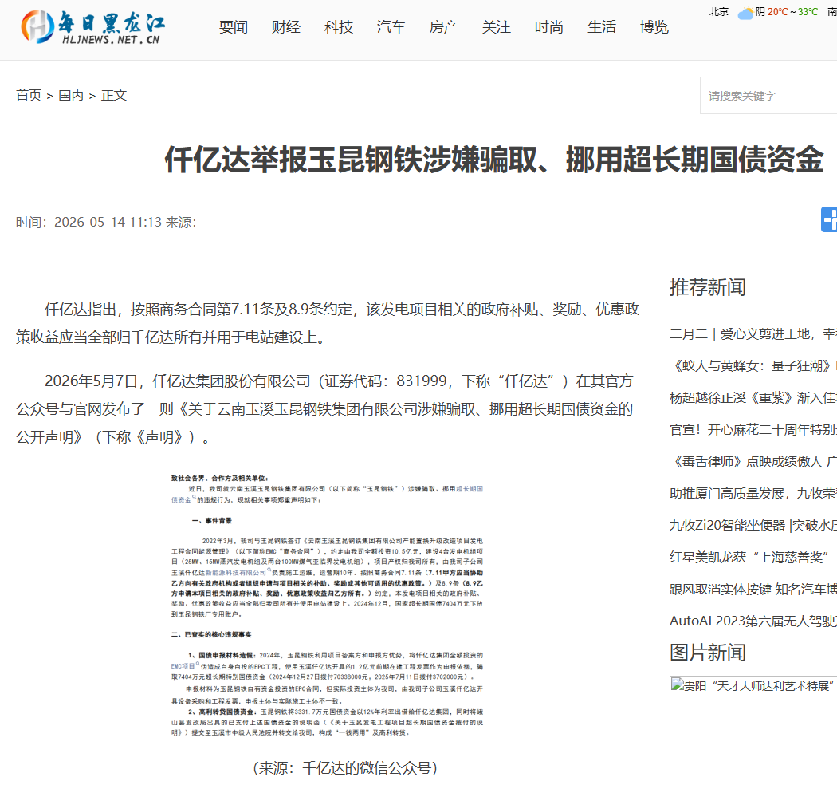Screen dimensions: 837x789
Task: Open news link 官宣！开心麻花二十周年特别
Action: tap(753, 430)
